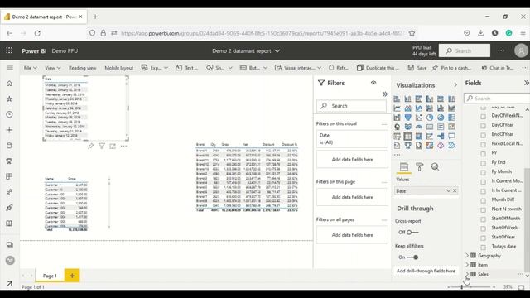The width and height of the screenshot is (530, 298).
Task: Check the Fy Month field checkbox
Action: pyautogui.click(x=484, y=172)
